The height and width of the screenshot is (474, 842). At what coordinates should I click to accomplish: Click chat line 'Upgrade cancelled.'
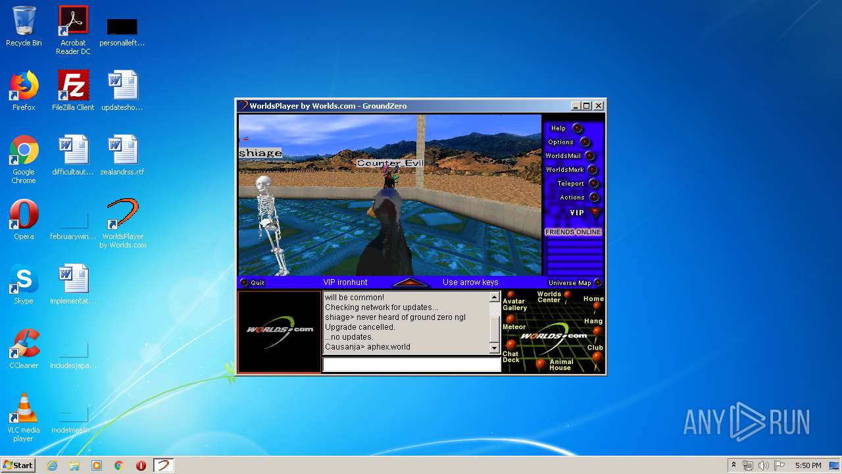point(360,327)
